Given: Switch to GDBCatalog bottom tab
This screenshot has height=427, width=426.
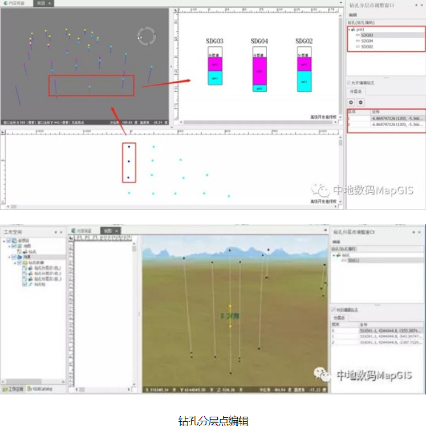Looking at the screenshot, I should pos(40,389).
